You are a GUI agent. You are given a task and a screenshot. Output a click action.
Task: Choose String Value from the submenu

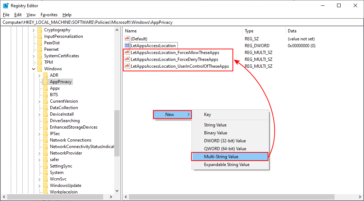point(230,125)
